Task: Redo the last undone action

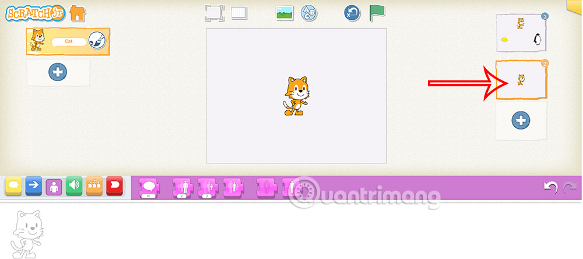Action: point(570,188)
